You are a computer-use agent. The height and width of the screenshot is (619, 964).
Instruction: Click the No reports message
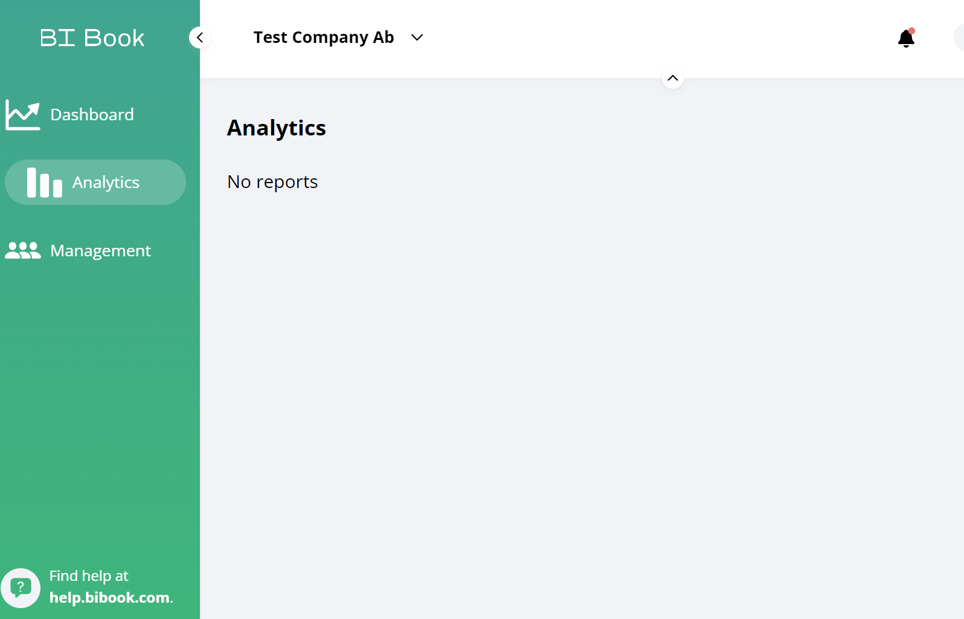tap(272, 182)
